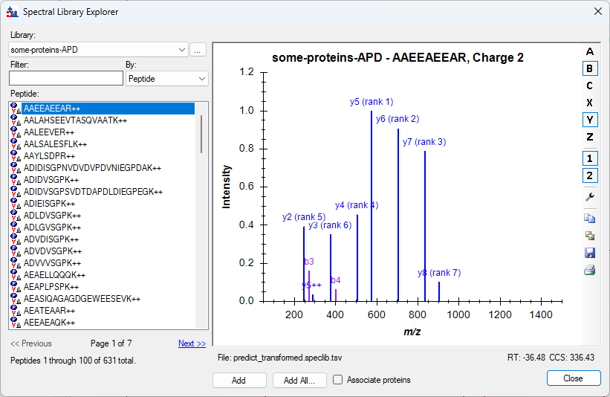Image resolution: width=610 pixels, height=397 pixels.
Task: Click into the Filter text field
Action: [x=65, y=78]
